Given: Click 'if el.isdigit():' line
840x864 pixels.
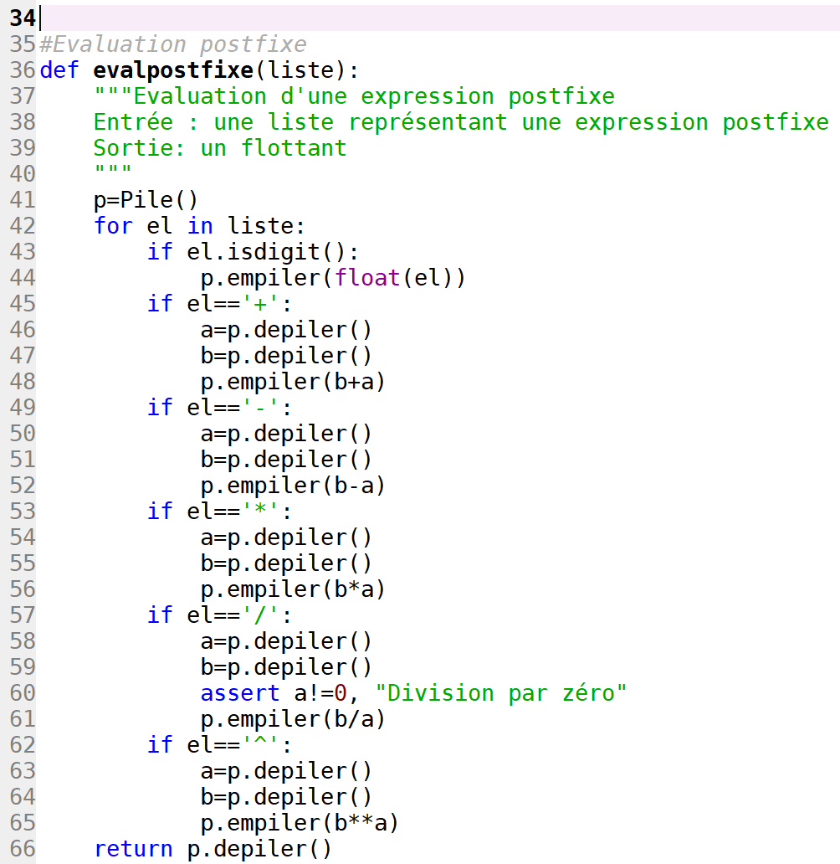Looking at the screenshot, I should 253,252.
